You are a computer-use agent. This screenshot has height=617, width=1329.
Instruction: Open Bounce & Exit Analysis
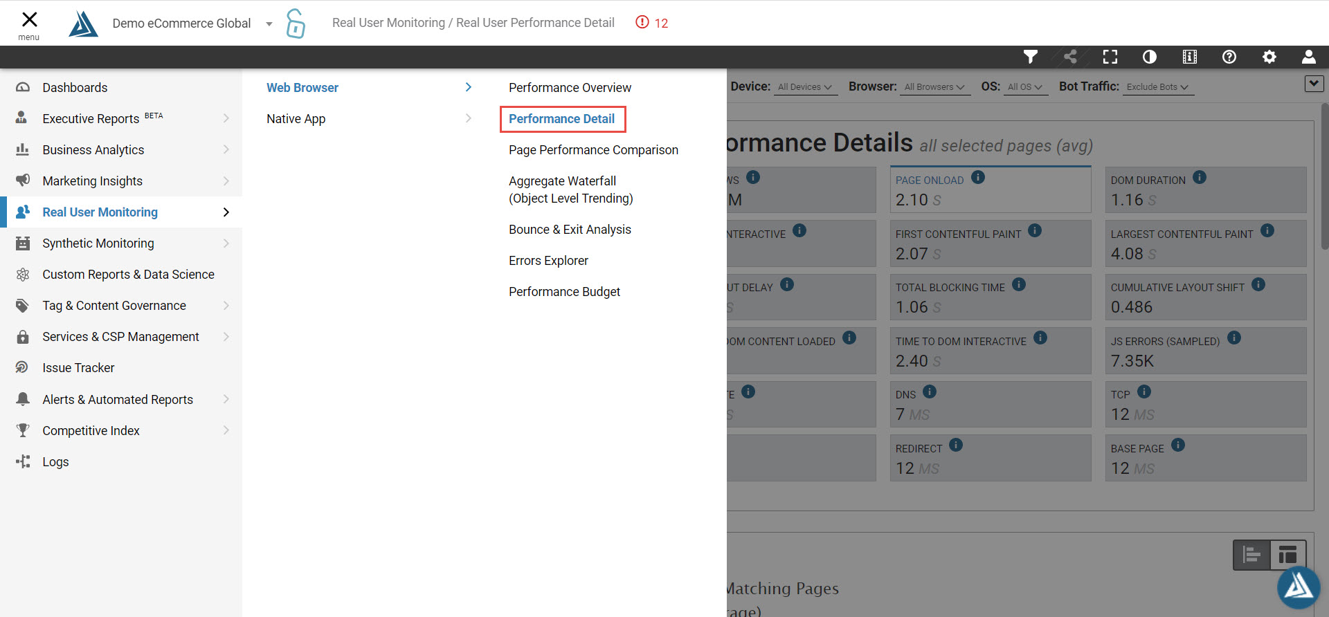pos(570,230)
